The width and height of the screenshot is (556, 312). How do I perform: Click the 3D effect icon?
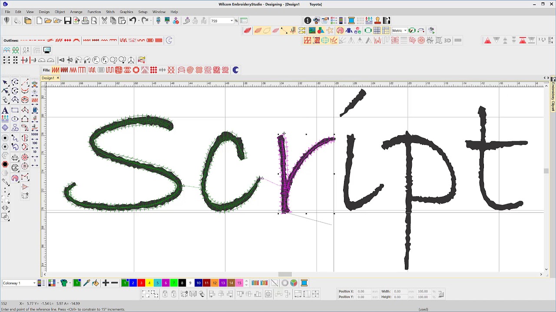tap(447, 40)
